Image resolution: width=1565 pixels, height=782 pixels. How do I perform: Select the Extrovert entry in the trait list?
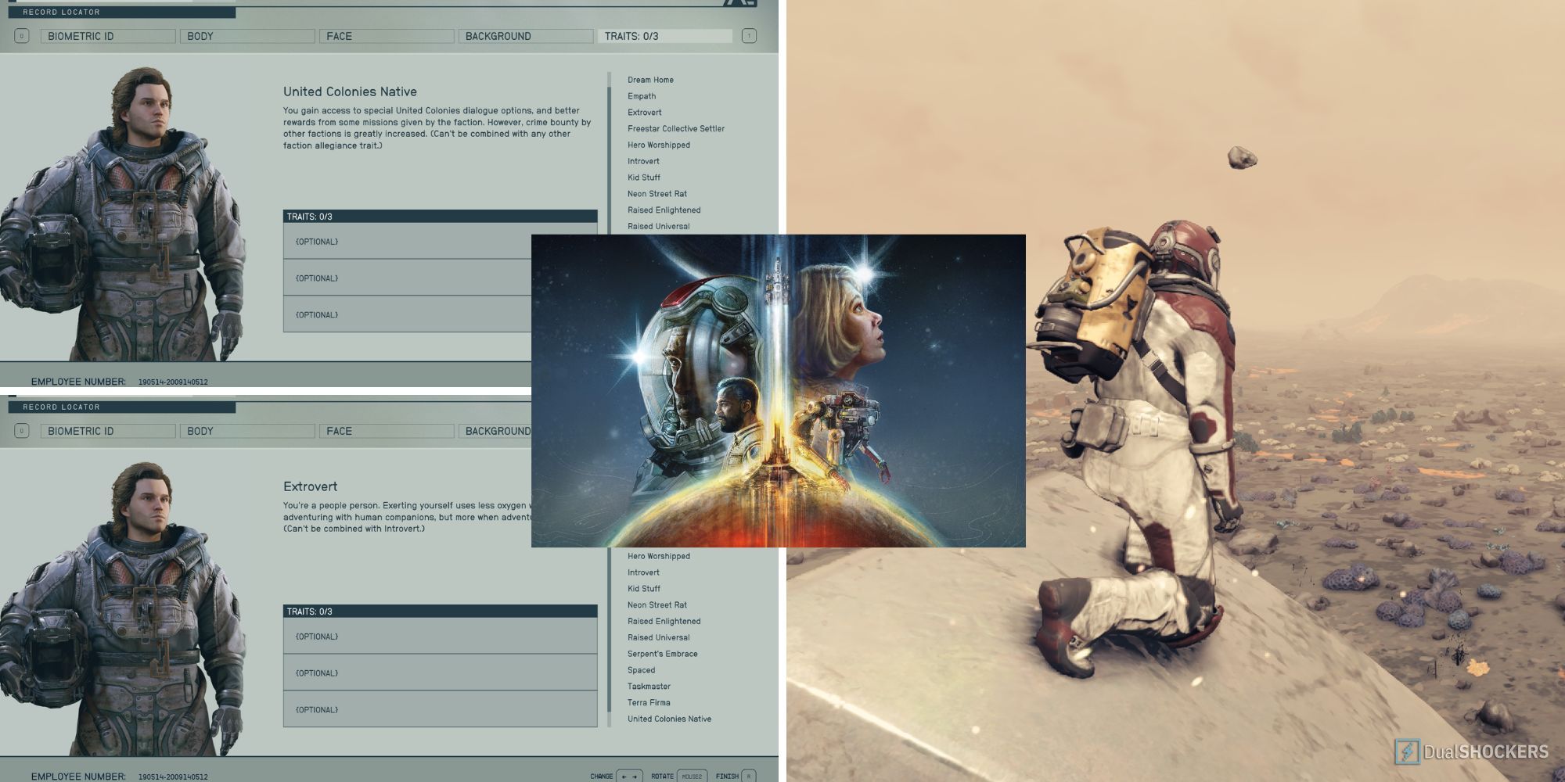644,113
